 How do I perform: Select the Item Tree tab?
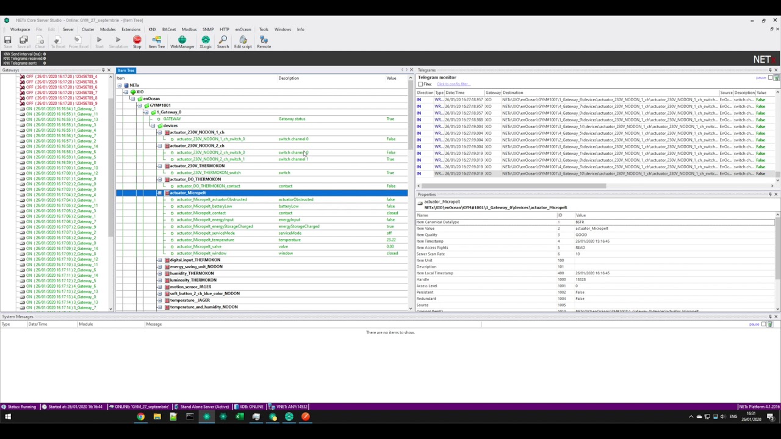pos(126,70)
